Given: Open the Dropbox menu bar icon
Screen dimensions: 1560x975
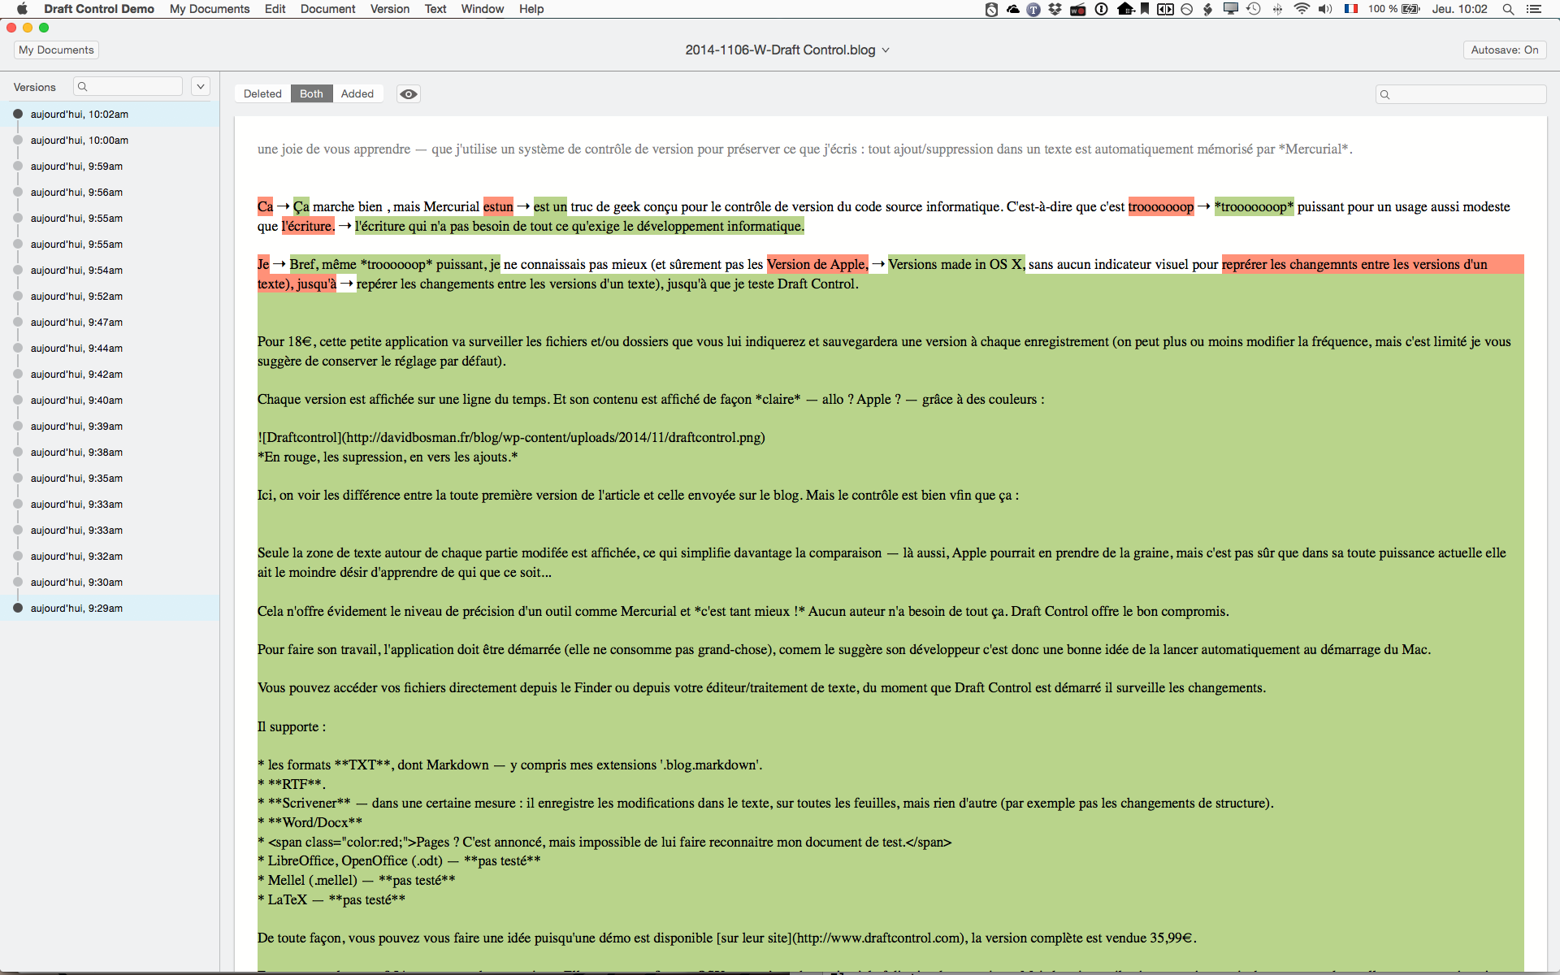Looking at the screenshot, I should [1055, 9].
